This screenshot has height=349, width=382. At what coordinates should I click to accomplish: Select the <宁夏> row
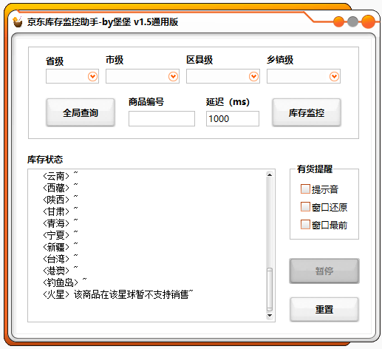point(61,235)
